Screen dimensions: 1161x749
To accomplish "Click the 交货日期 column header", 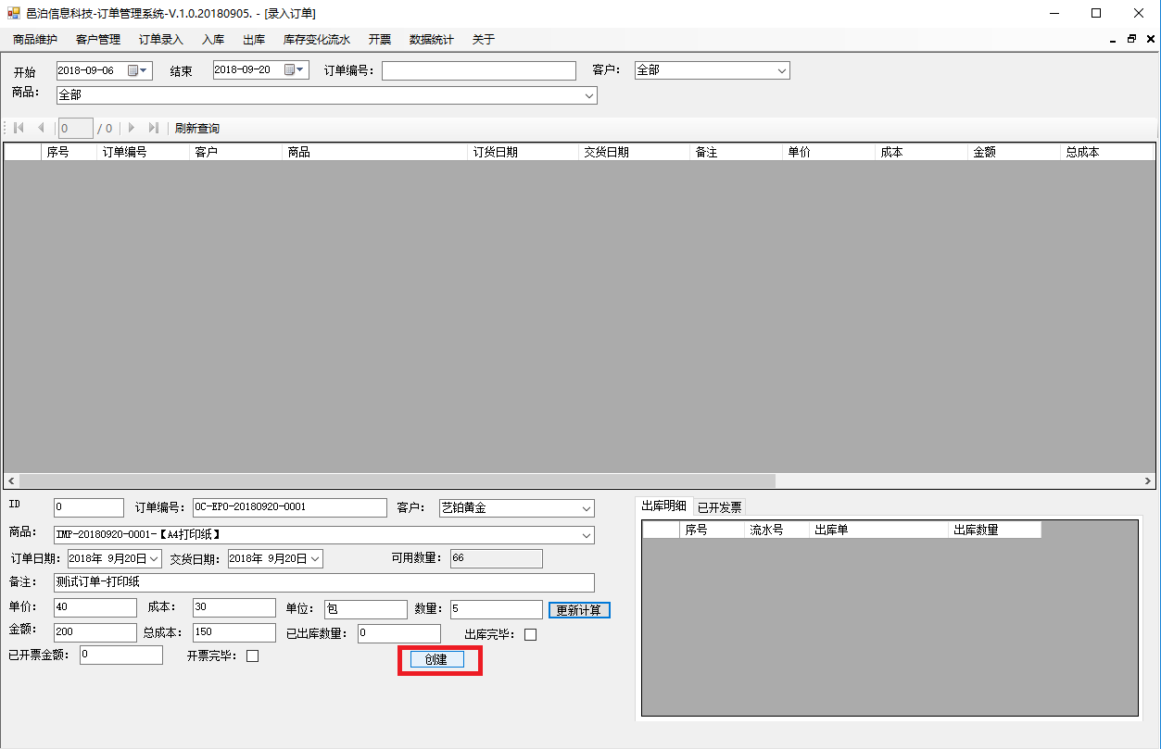I will point(635,152).
